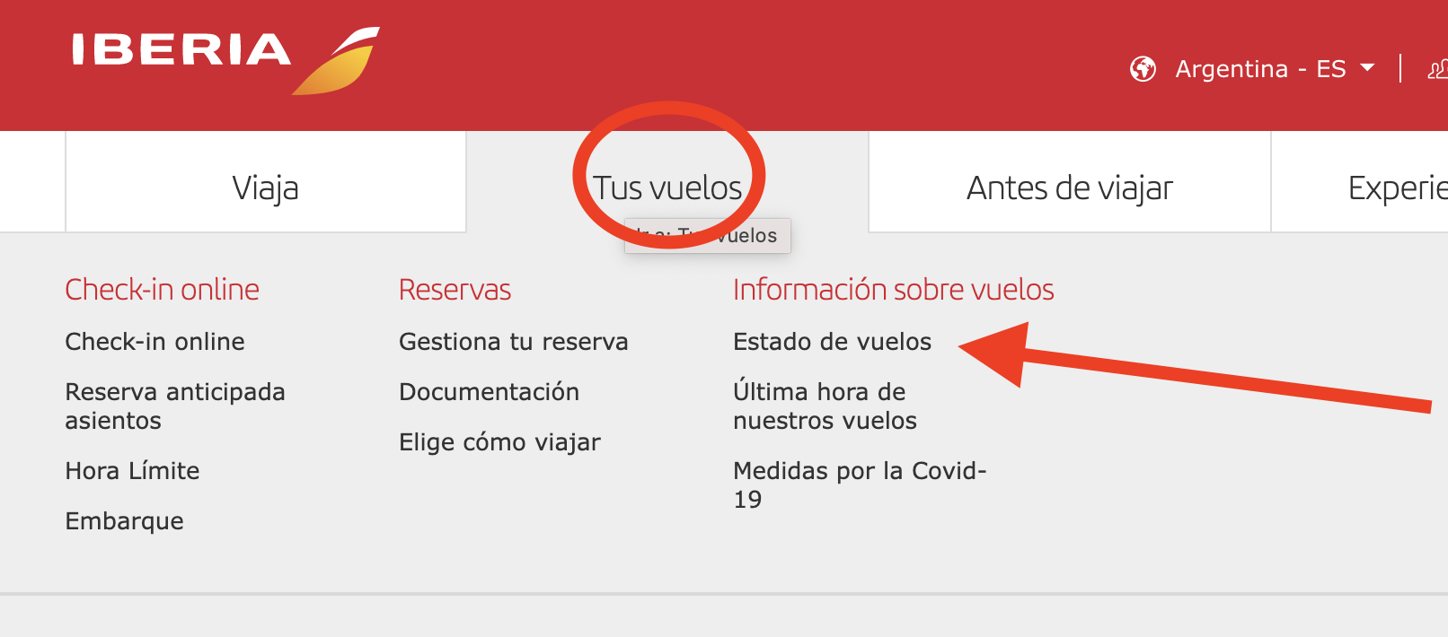The height and width of the screenshot is (637, 1448).
Task: Click the globe language icon
Action: coord(1143,68)
